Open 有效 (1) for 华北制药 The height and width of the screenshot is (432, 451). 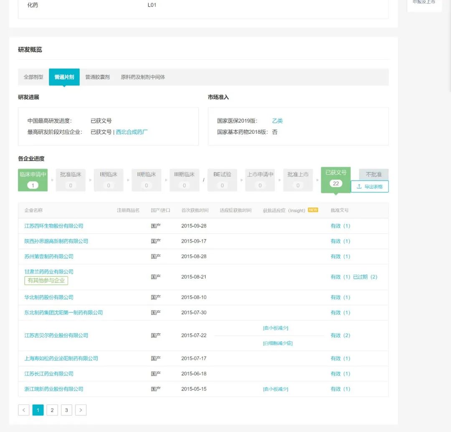(341, 297)
